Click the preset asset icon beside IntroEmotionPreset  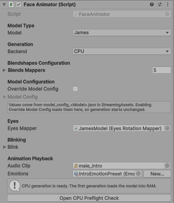click(76, 174)
